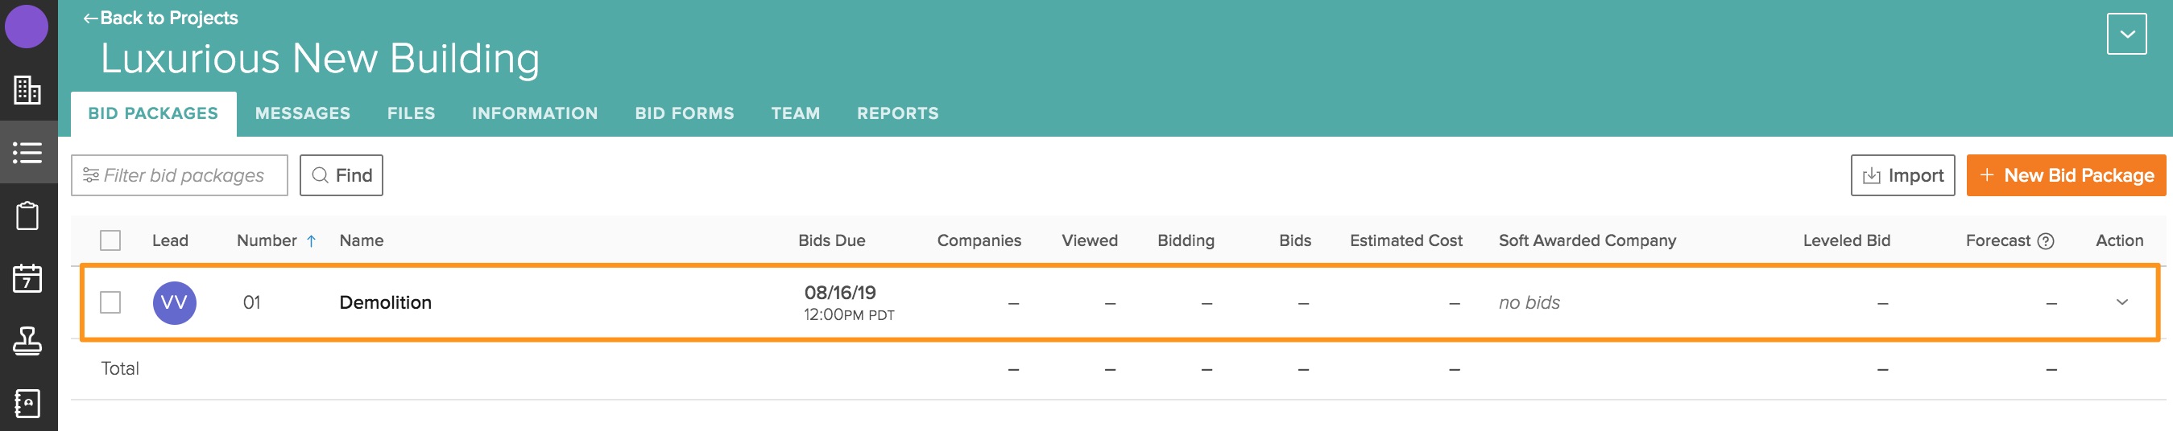
Task: Switch to the Messages tab
Action: (x=302, y=113)
